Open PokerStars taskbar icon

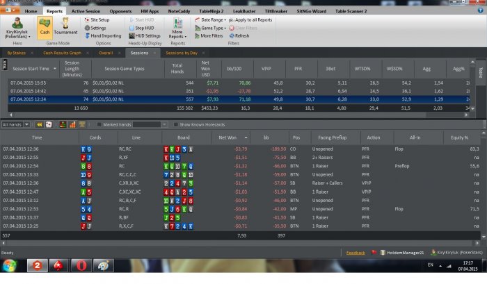(x=58, y=266)
